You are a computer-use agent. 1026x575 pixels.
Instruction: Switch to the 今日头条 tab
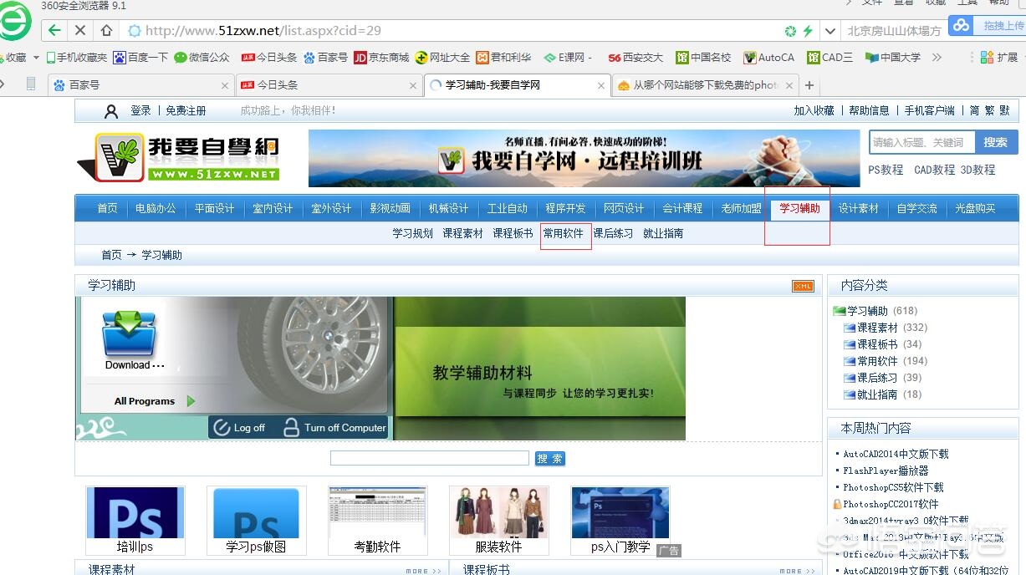click(328, 85)
